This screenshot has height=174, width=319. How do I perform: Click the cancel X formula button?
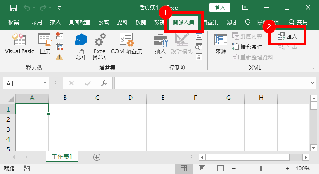(x=71, y=83)
